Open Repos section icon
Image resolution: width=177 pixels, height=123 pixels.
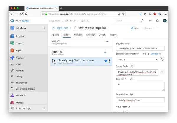[12, 50]
